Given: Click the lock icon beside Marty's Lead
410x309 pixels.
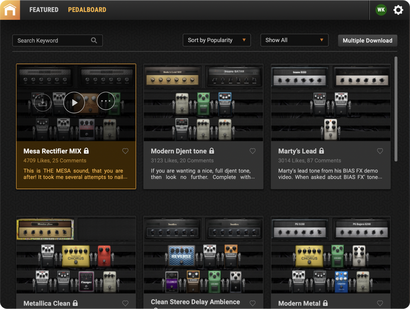Looking at the screenshot, I should [321, 151].
